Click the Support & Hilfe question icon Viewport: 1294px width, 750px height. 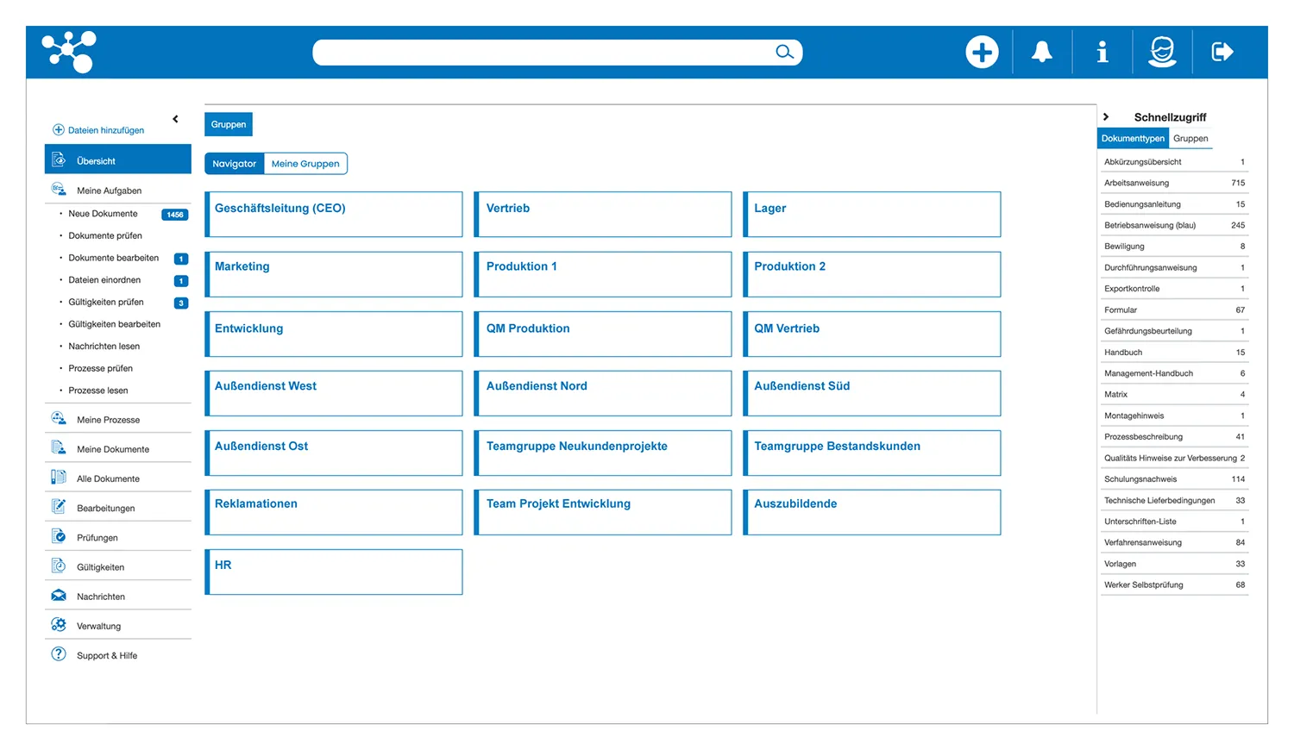pos(59,654)
